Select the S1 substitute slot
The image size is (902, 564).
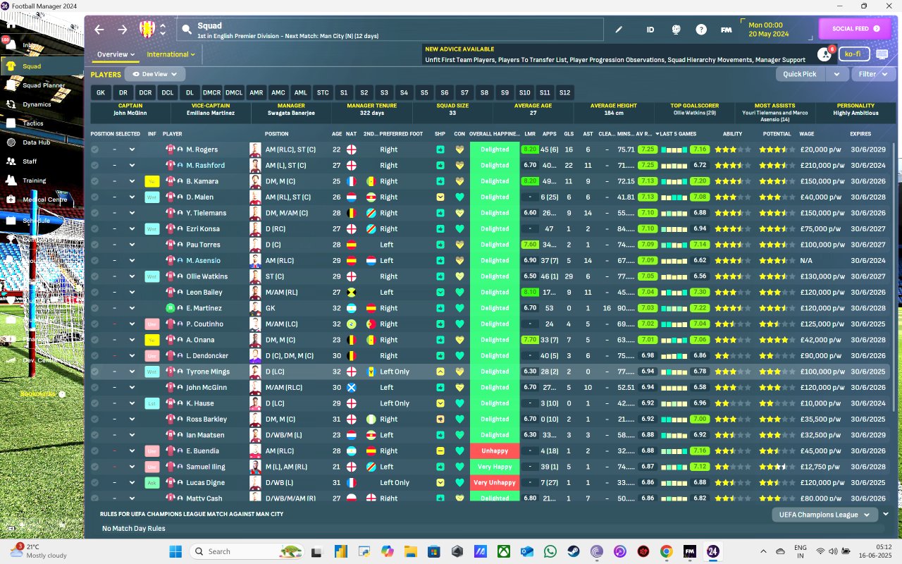pyautogui.click(x=344, y=92)
